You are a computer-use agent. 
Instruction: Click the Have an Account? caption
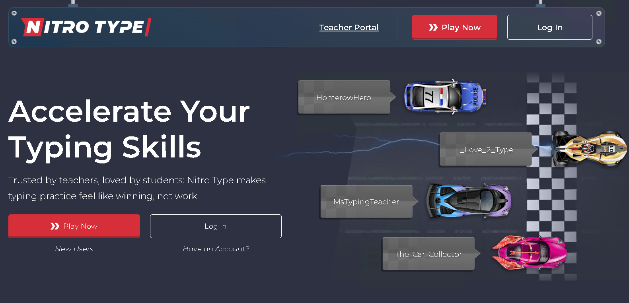pyautogui.click(x=216, y=249)
